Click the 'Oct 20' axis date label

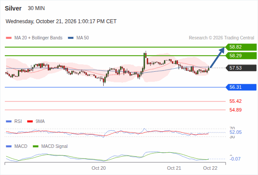[x=99, y=168]
